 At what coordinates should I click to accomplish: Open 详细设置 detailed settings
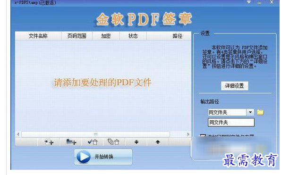click(234, 86)
